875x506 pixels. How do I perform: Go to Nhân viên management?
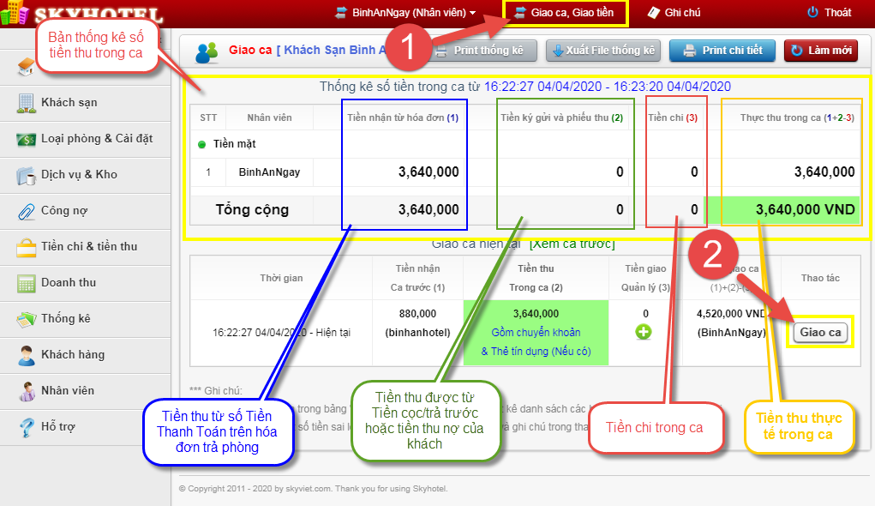coord(67,391)
